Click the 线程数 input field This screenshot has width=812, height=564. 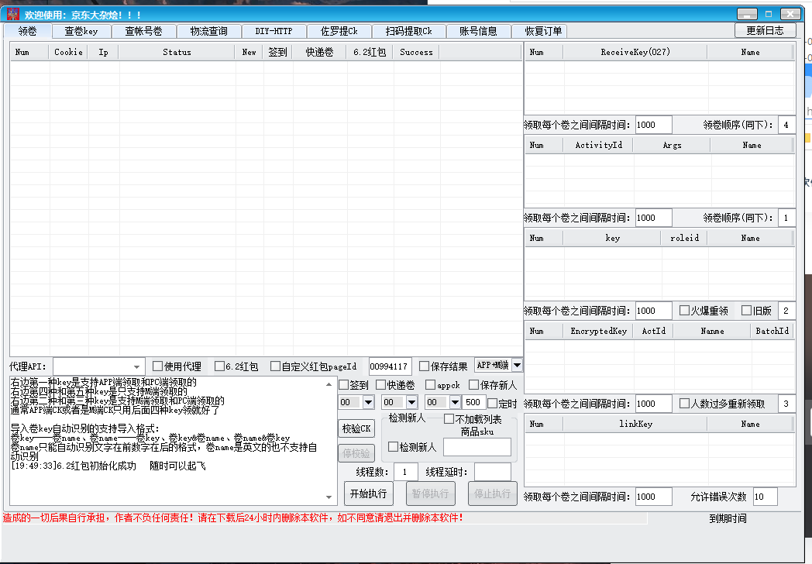[x=405, y=472]
